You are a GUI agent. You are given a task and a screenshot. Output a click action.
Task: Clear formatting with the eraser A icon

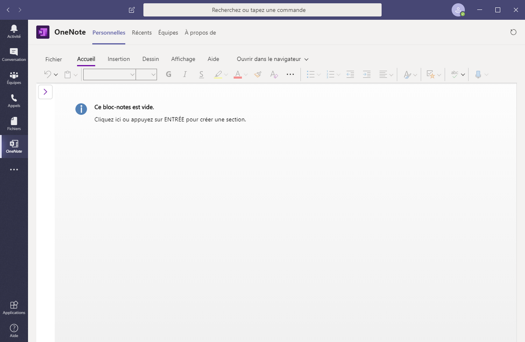tap(274, 75)
